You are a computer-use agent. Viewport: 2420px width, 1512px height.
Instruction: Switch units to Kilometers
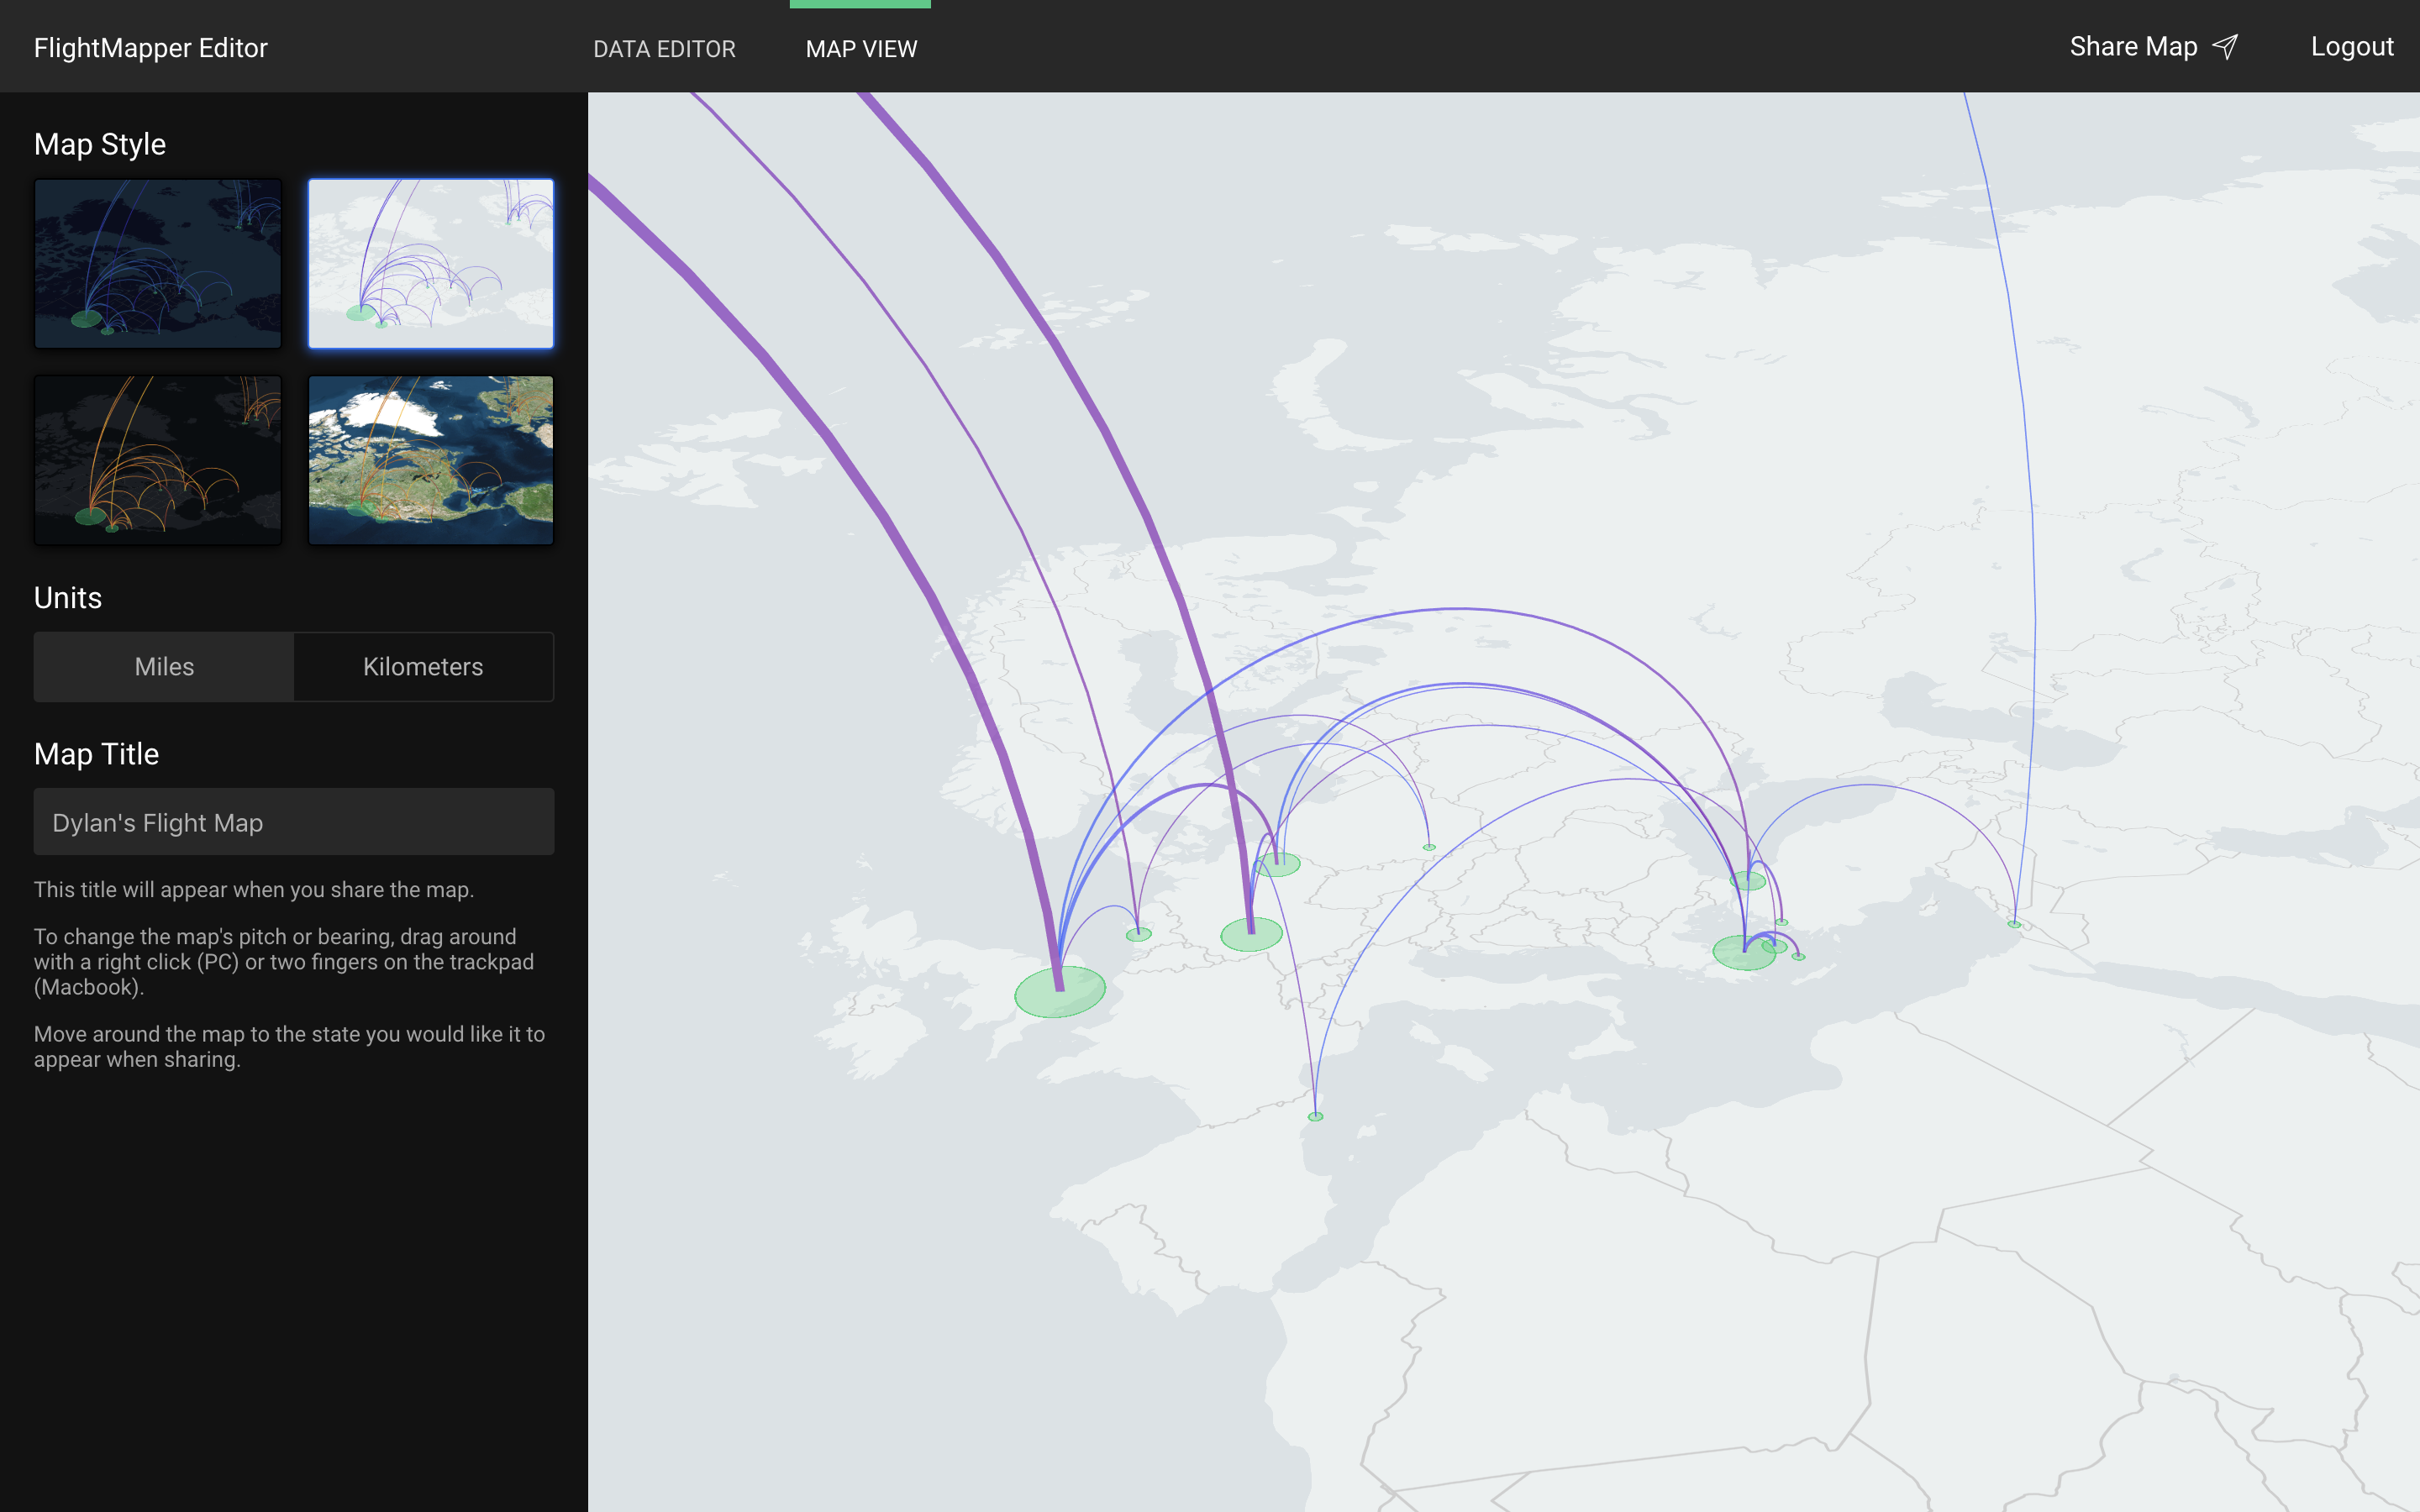[423, 666]
